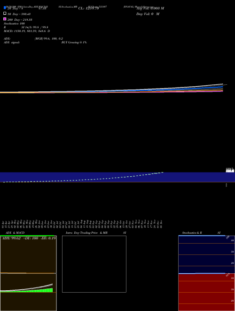Click the 'CL: 1259.70' closing price text

(x=88, y=8)
